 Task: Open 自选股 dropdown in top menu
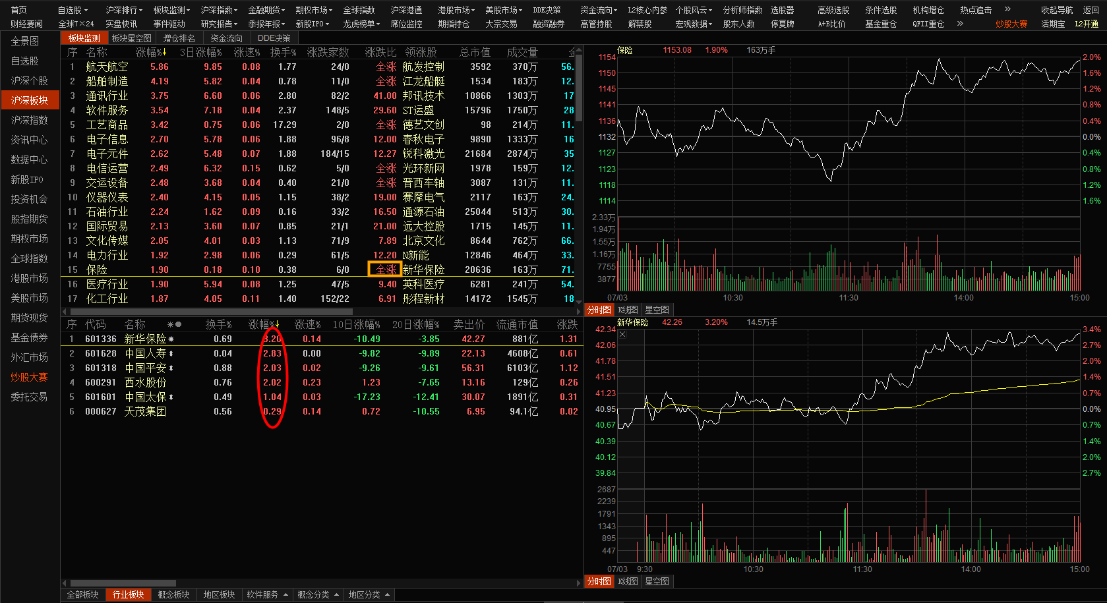[x=73, y=10]
